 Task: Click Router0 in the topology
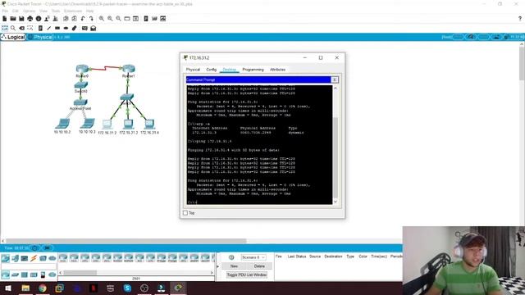pyautogui.click(x=82, y=69)
